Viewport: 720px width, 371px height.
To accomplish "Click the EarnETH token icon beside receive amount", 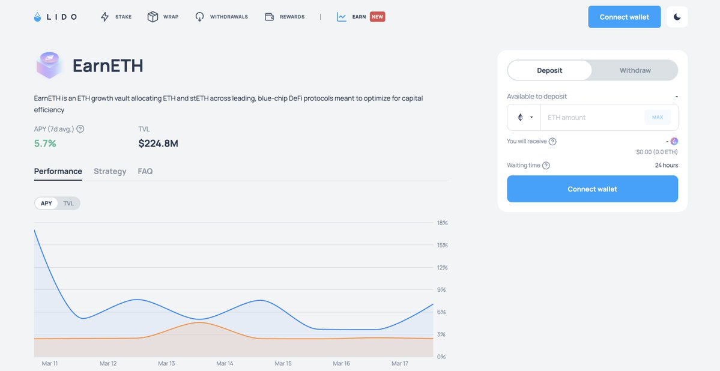I will coord(674,142).
